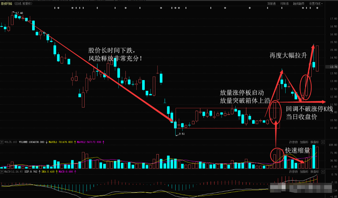
Task: Open the 深股通 view
Action: [x=272, y=4]
